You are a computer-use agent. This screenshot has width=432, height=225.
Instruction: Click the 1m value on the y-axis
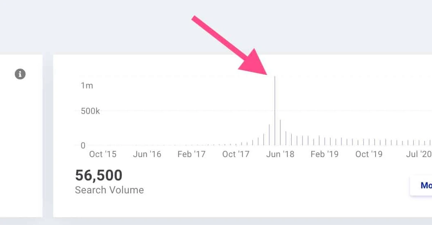tap(86, 86)
